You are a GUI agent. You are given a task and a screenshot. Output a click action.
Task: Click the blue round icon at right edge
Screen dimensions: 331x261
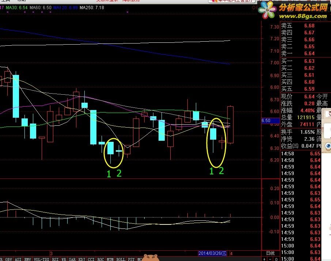[x=328, y=146]
